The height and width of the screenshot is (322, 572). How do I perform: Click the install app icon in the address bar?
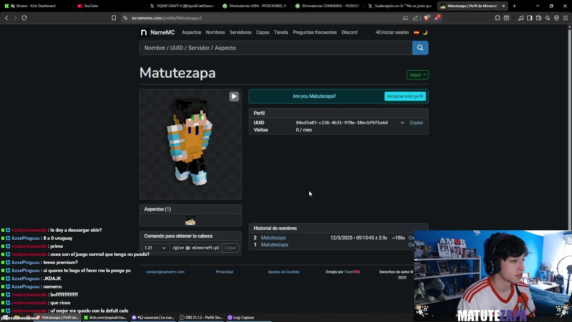(405, 18)
